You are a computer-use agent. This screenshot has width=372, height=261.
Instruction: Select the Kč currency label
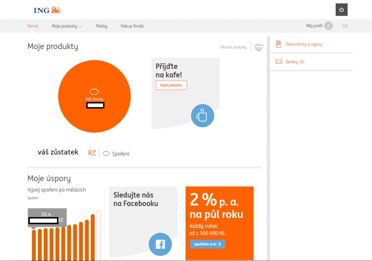(x=92, y=153)
